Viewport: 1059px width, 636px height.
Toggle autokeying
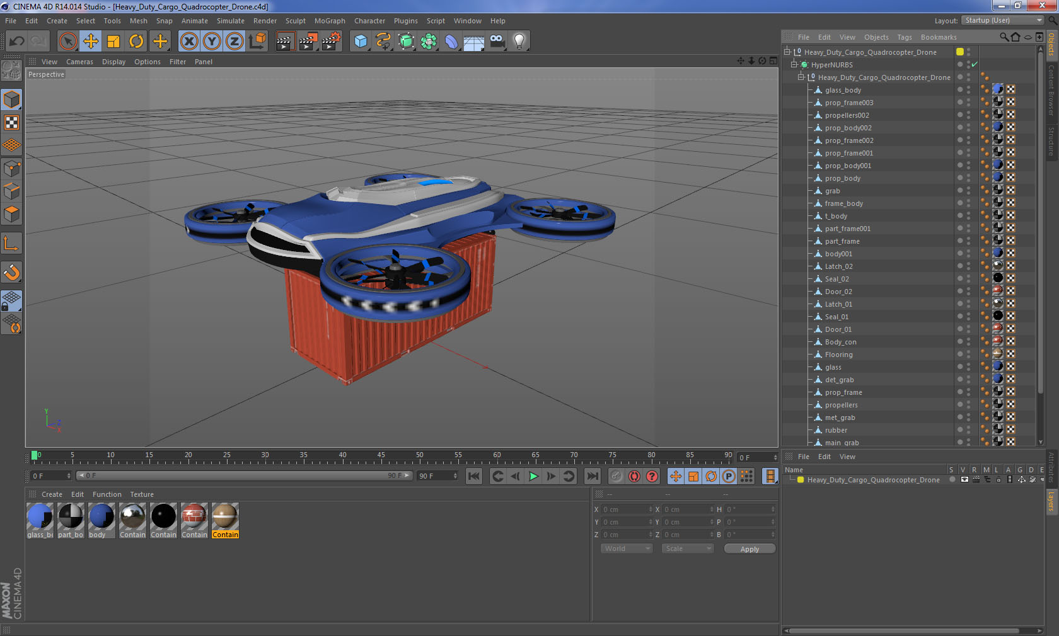634,476
